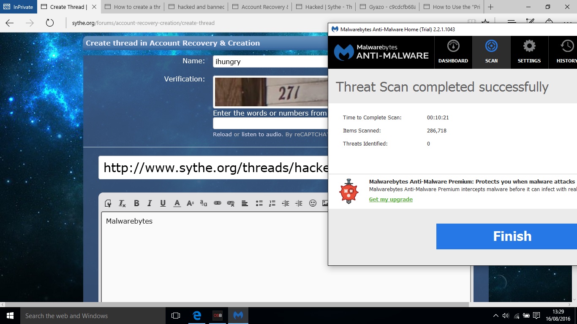
Task: Open the Malwarebytes Settings tab
Action: point(529,52)
